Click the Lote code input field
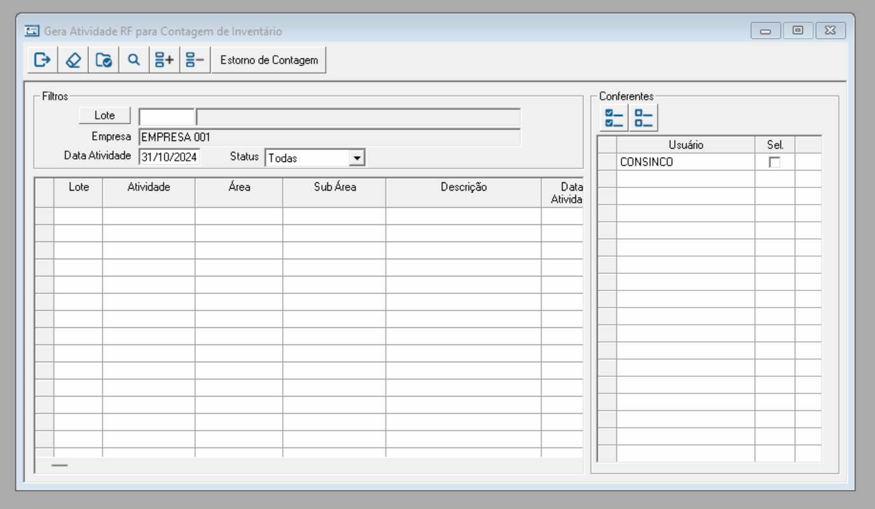Image resolution: width=875 pixels, height=509 pixels. pyautogui.click(x=167, y=118)
